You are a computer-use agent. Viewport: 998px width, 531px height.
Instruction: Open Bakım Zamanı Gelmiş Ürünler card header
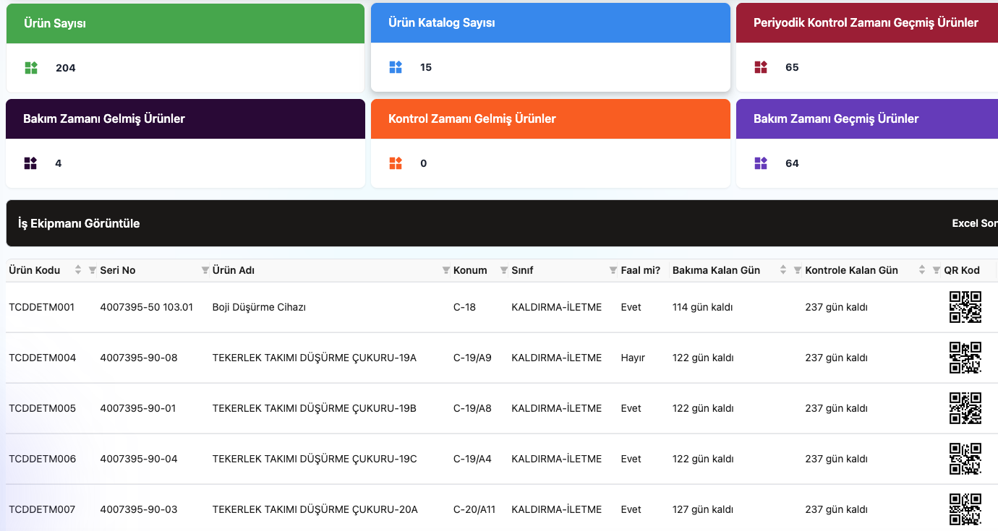click(185, 118)
